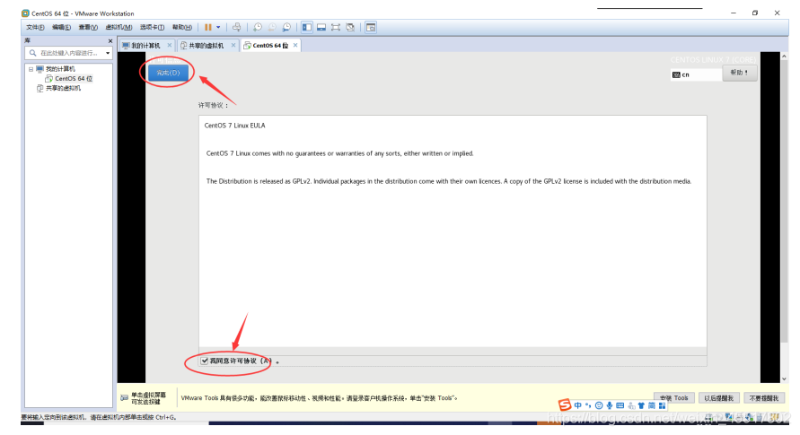This screenshot has width=800, height=435.
Task: Toggle the Sogou 简 simplified/traditional icon
Action: click(652, 405)
